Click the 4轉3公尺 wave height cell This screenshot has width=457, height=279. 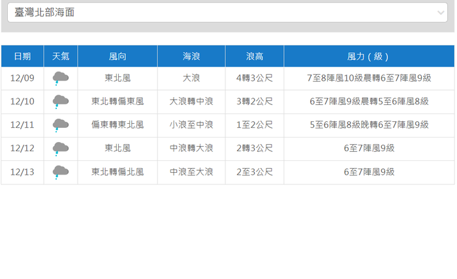tap(255, 78)
